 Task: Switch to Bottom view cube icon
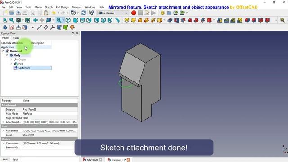103,20
